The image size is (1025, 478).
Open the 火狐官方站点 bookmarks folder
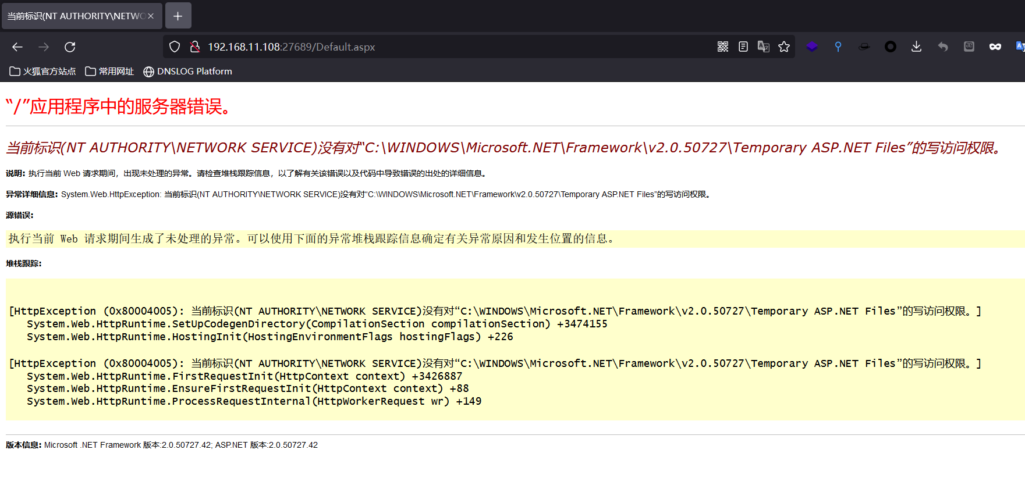point(43,72)
